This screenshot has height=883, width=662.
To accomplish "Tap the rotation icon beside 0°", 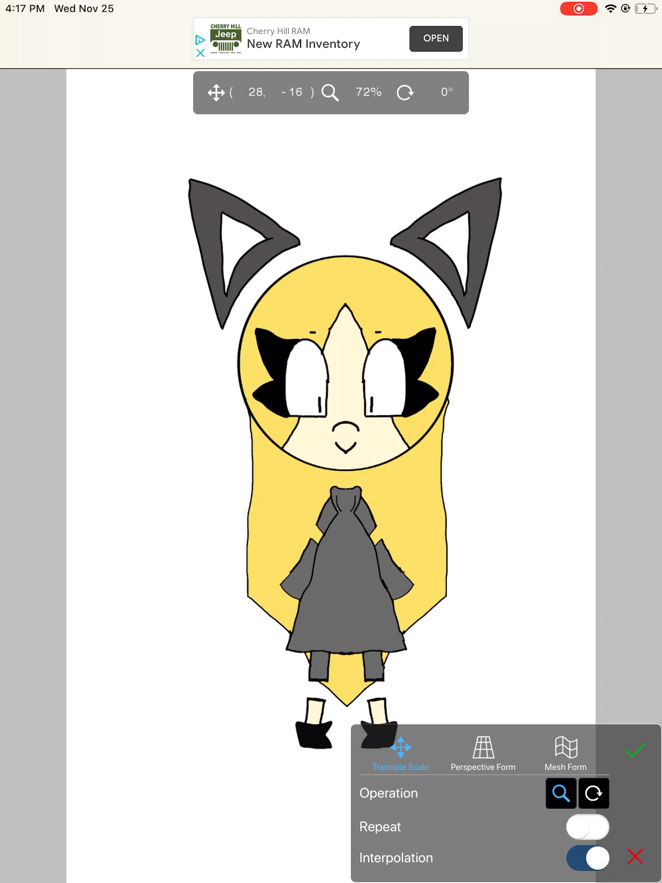I will 405,92.
